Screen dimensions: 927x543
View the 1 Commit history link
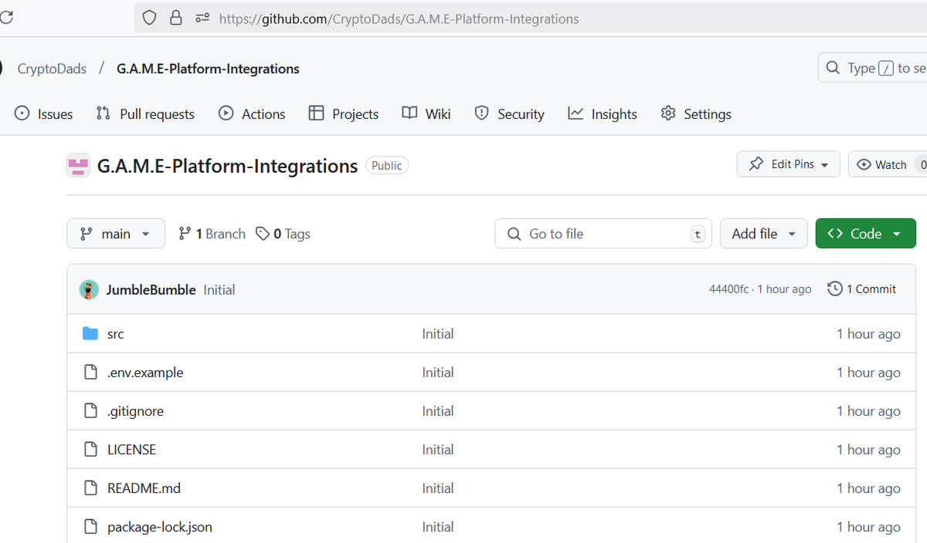[x=862, y=289]
